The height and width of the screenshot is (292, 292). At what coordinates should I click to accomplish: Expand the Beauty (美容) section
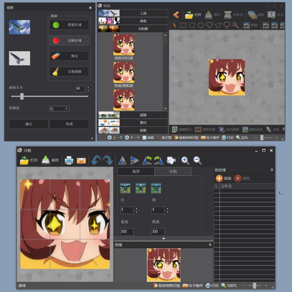click(133, 21)
